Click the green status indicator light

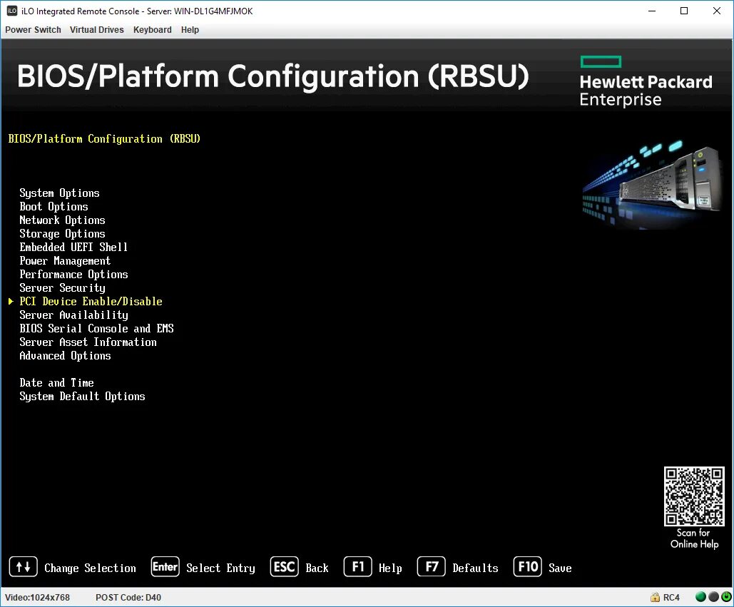(x=700, y=597)
